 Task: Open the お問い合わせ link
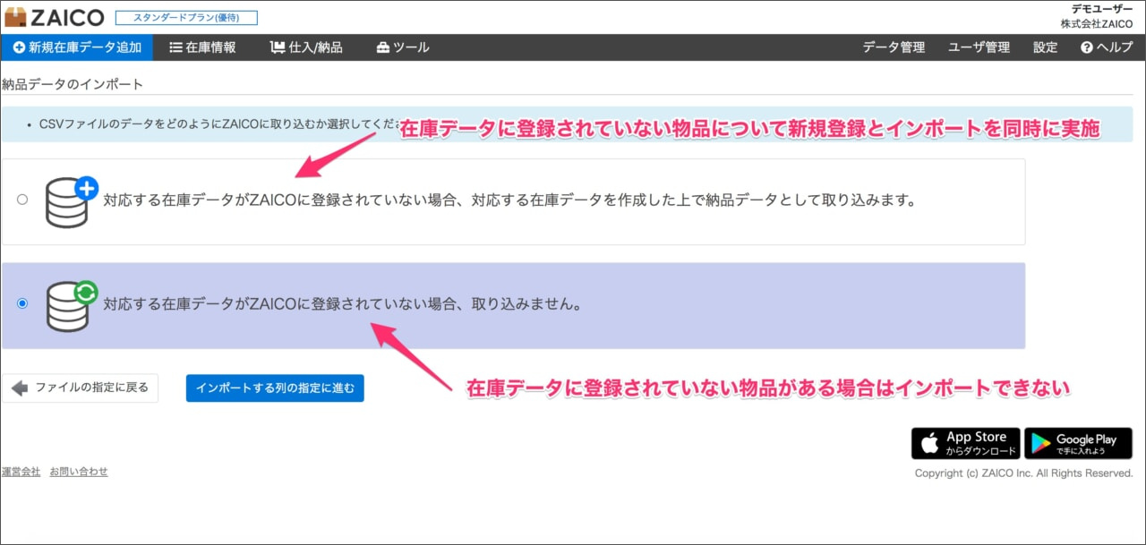click(79, 471)
